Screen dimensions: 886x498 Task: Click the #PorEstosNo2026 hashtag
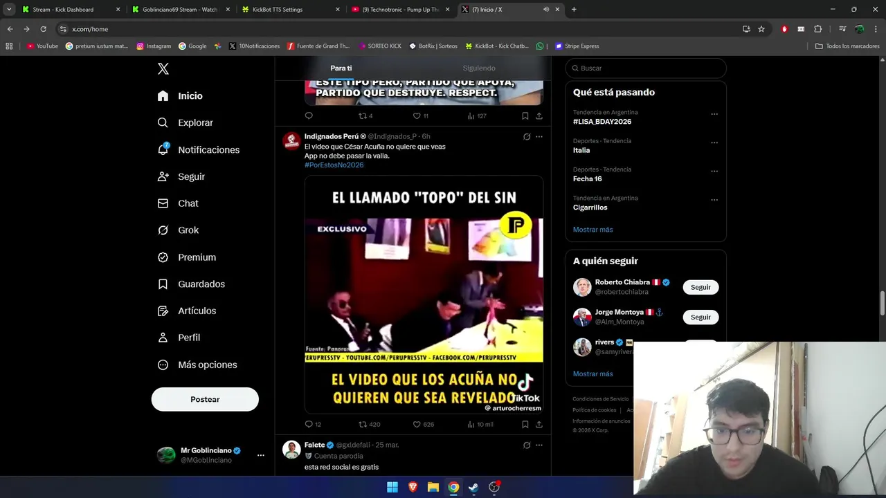[x=334, y=165]
